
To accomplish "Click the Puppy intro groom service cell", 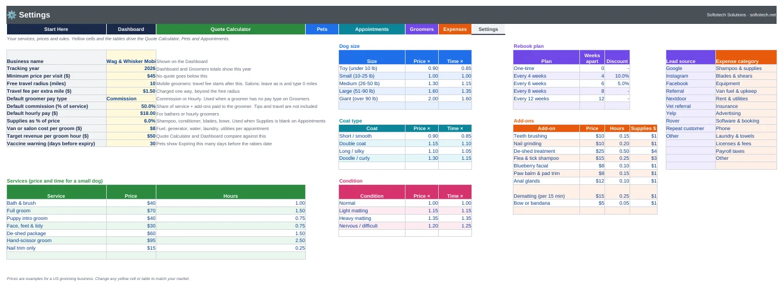I will 57,218.
